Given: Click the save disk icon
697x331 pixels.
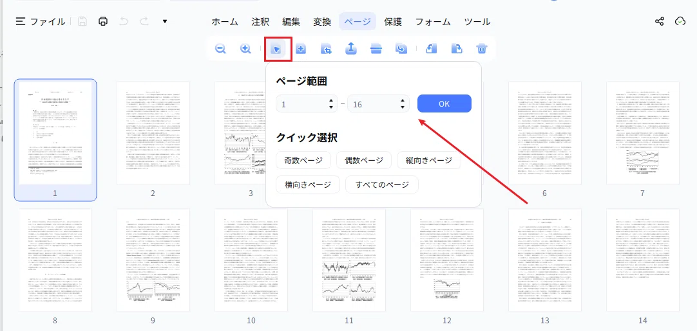Looking at the screenshot, I should pyautogui.click(x=82, y=21).
